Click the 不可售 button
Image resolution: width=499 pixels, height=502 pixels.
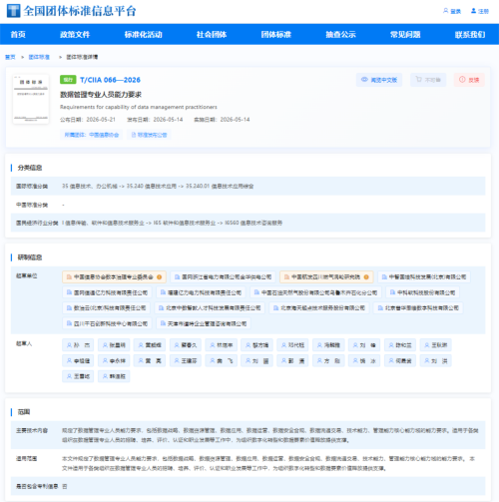tap(428, 80)
